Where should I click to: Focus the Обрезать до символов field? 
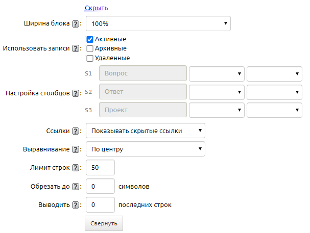100,187
